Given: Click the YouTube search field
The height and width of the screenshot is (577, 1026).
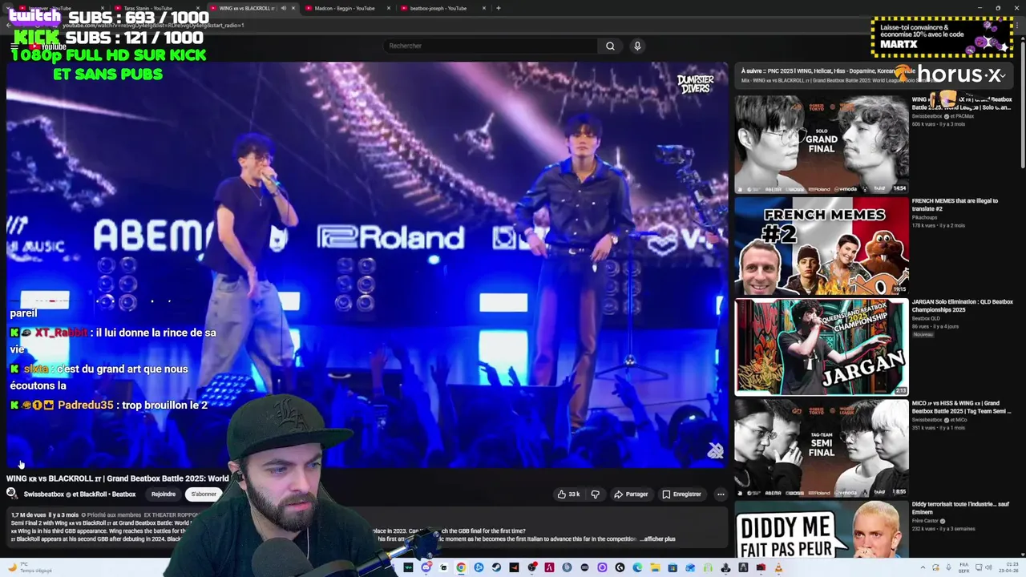Looking at the screenshot, I should [491, 46].
